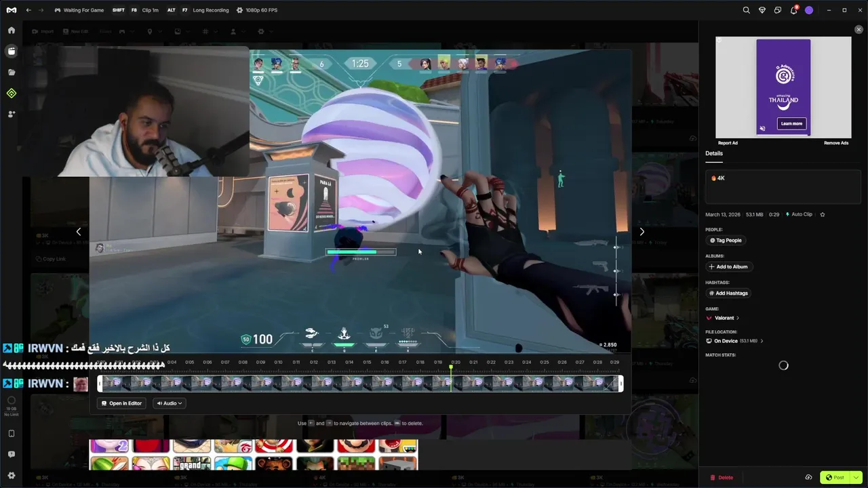
Task: Open the chat bubbles icon in title bar
Action: click(778, 10)
